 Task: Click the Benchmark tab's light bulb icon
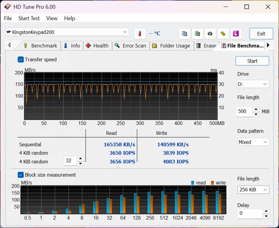[x=26, y=46]
